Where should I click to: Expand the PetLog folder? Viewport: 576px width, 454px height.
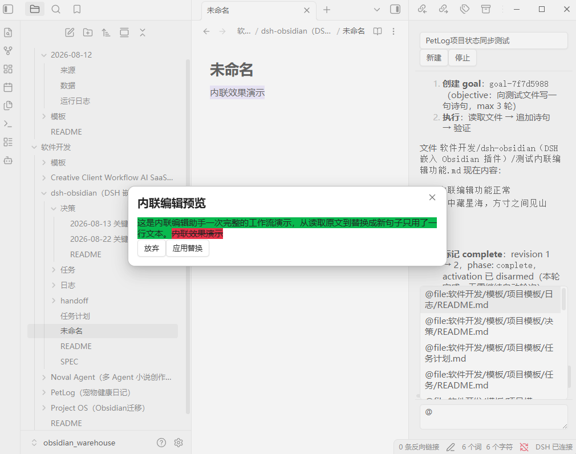44,392
